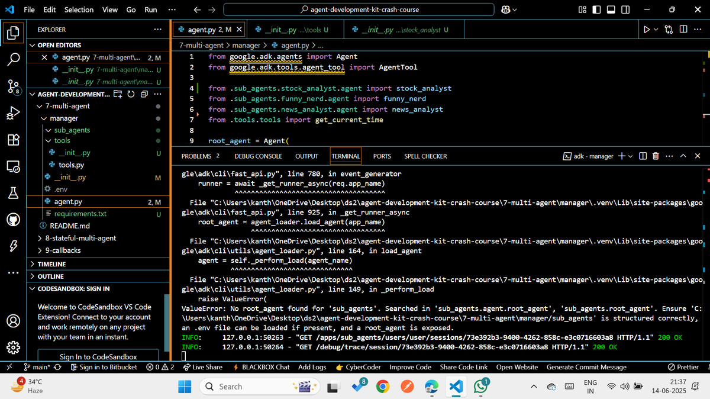710x399 pixels.
Task: Open the Extensions view
Action: pyautogui.click(x=13, y=140)
